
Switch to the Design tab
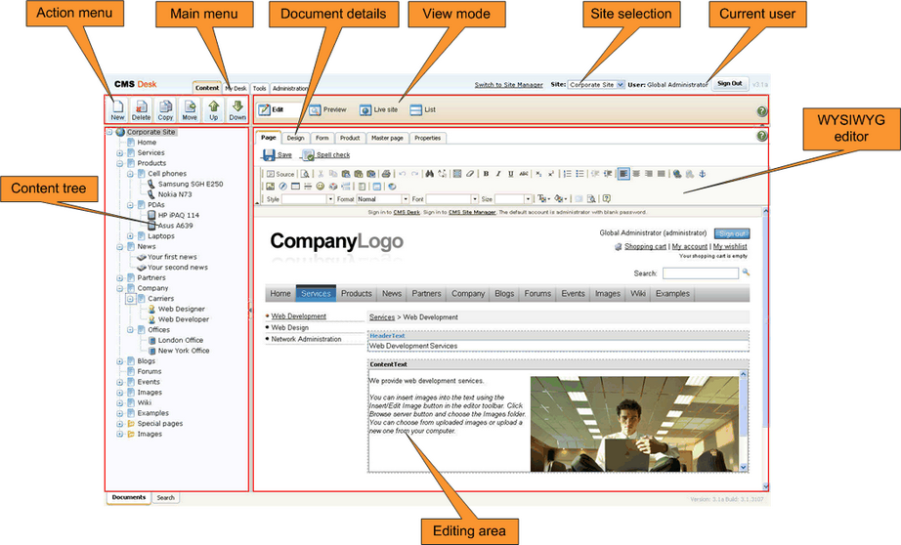[296, 138]
